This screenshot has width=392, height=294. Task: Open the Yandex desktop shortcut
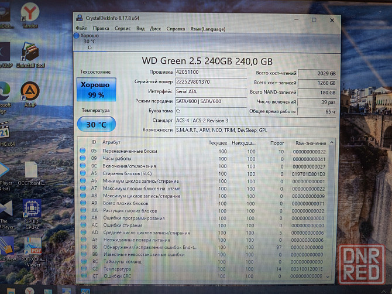point(30,15)
